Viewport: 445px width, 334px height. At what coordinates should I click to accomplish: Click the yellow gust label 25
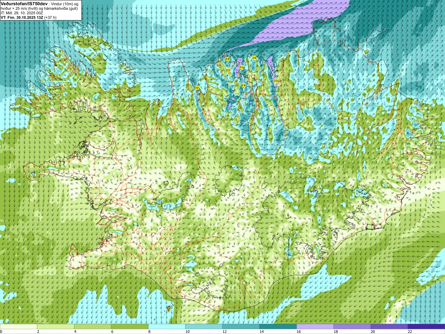pos(228,70)
